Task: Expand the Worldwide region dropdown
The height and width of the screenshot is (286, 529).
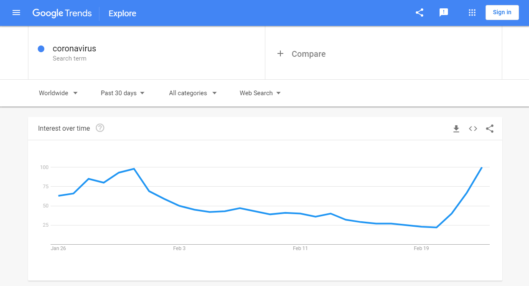Action: (x=58, y=93)
